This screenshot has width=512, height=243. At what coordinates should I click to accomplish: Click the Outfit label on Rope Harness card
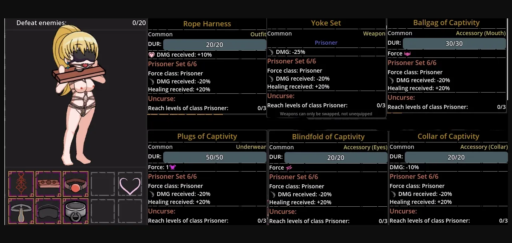258,34
